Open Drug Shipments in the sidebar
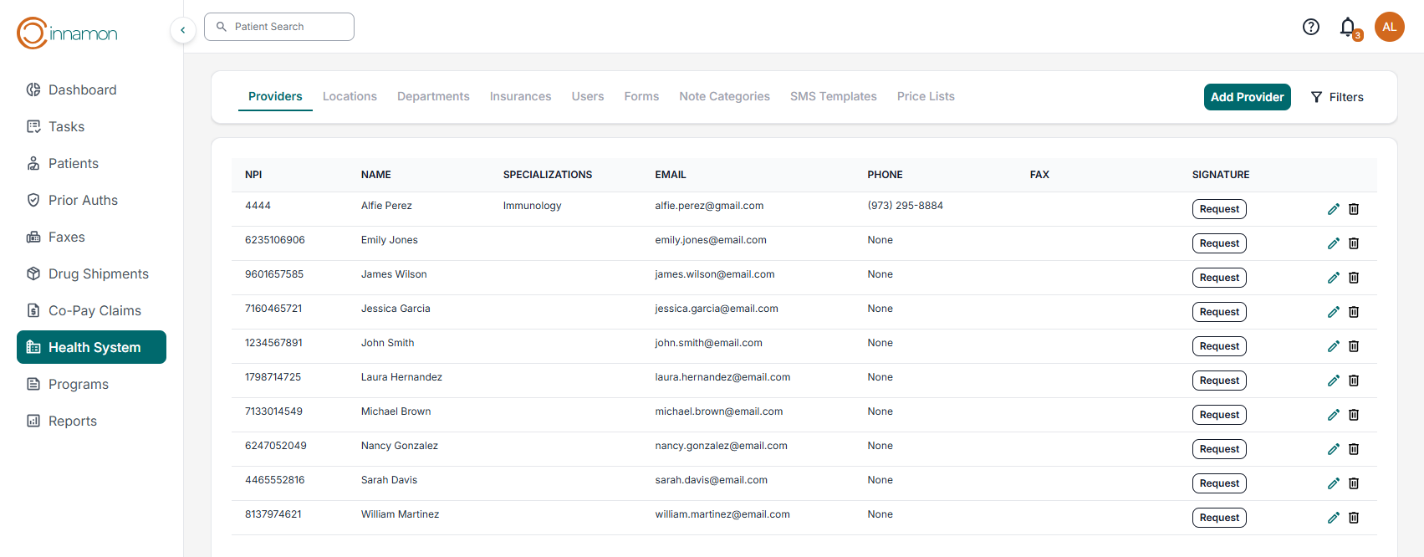 [98, 273]
